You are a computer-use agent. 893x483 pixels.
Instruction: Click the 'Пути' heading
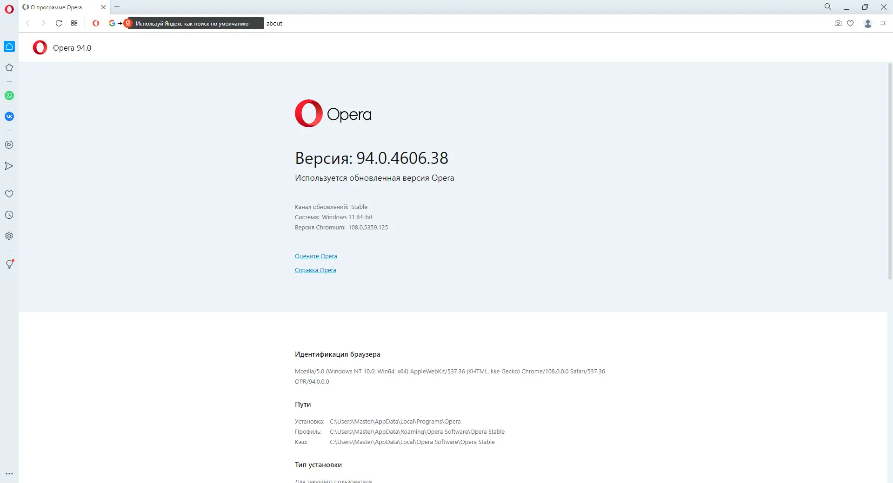coord(303,405)
